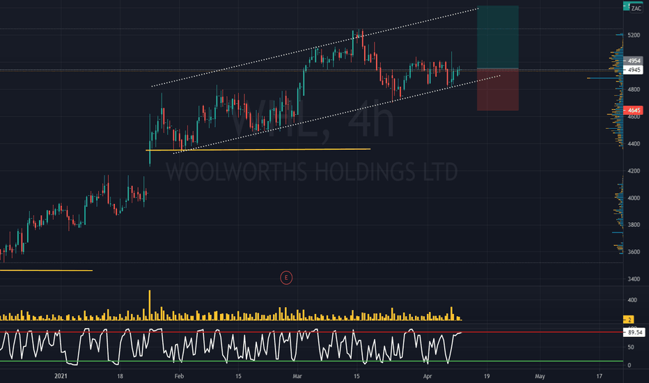Click the green oversold line in oscillator pane
649x383 pixels.
click(311, 361)
